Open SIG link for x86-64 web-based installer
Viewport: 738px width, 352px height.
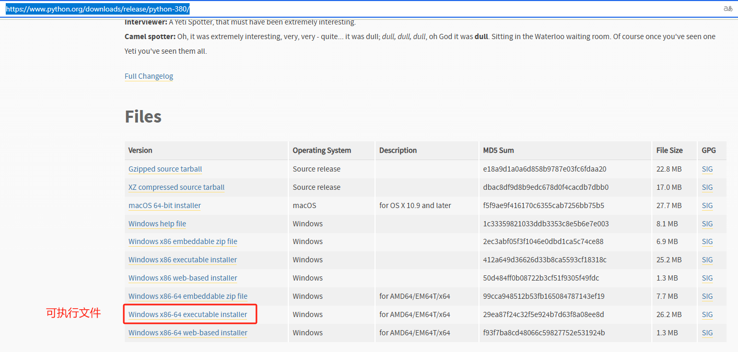coord(707,333)
